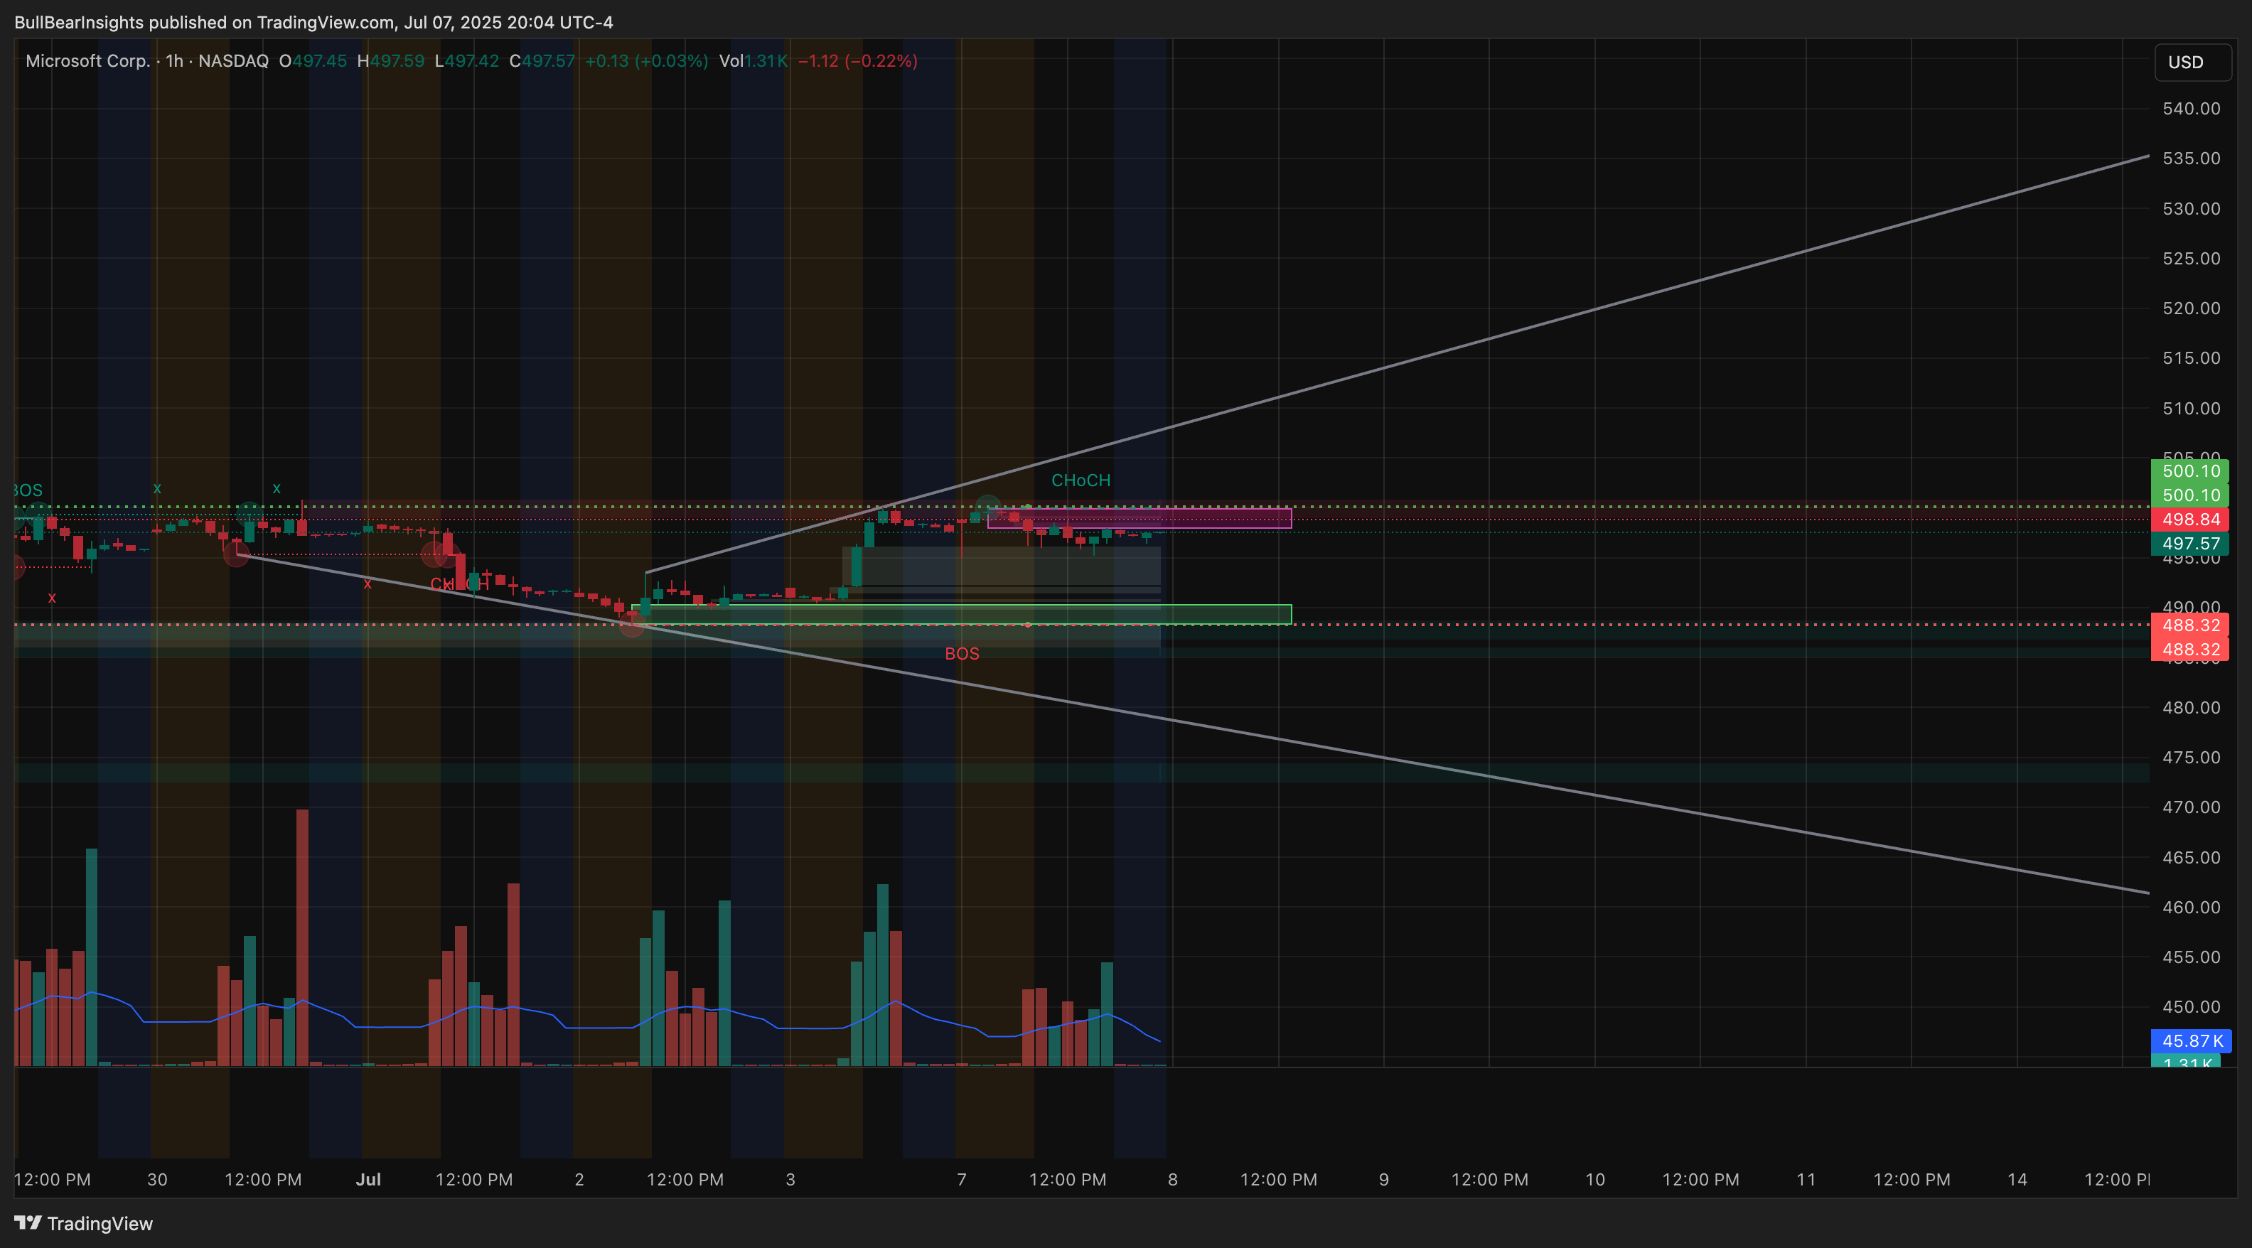Click the red 498.84 price tag
Viewport: 2252px width, 1248px height.
coord(2190,519)
